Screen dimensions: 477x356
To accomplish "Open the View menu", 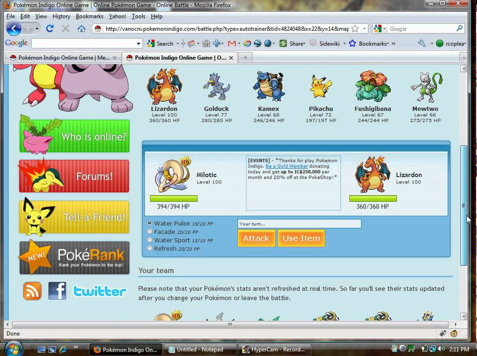I will [41, 16].
